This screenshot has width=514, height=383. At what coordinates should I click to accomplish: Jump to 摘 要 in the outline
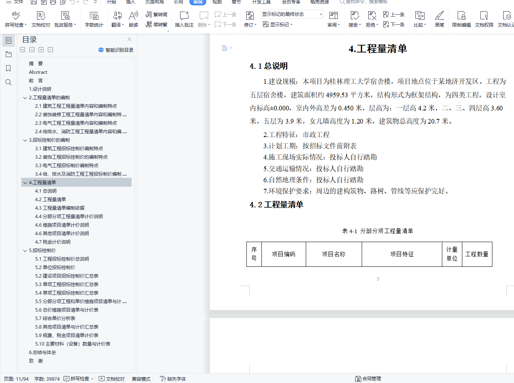[36, 64]
